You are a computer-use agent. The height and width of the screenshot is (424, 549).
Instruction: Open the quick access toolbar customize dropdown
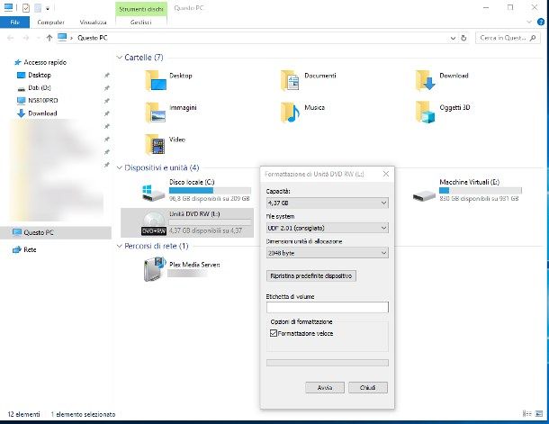(48, 8)
